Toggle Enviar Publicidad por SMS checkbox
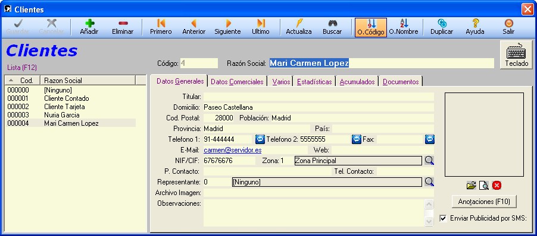The width and height of the screenshot is (537, 236). click(x=443, y=218)
